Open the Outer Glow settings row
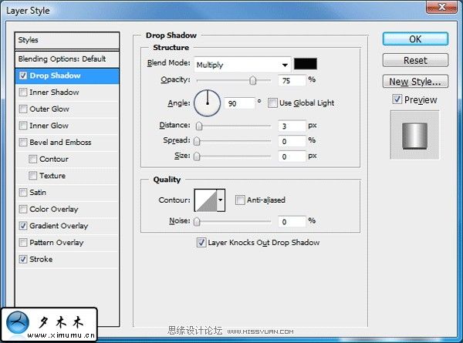463x343 pixels. point(67,109)
